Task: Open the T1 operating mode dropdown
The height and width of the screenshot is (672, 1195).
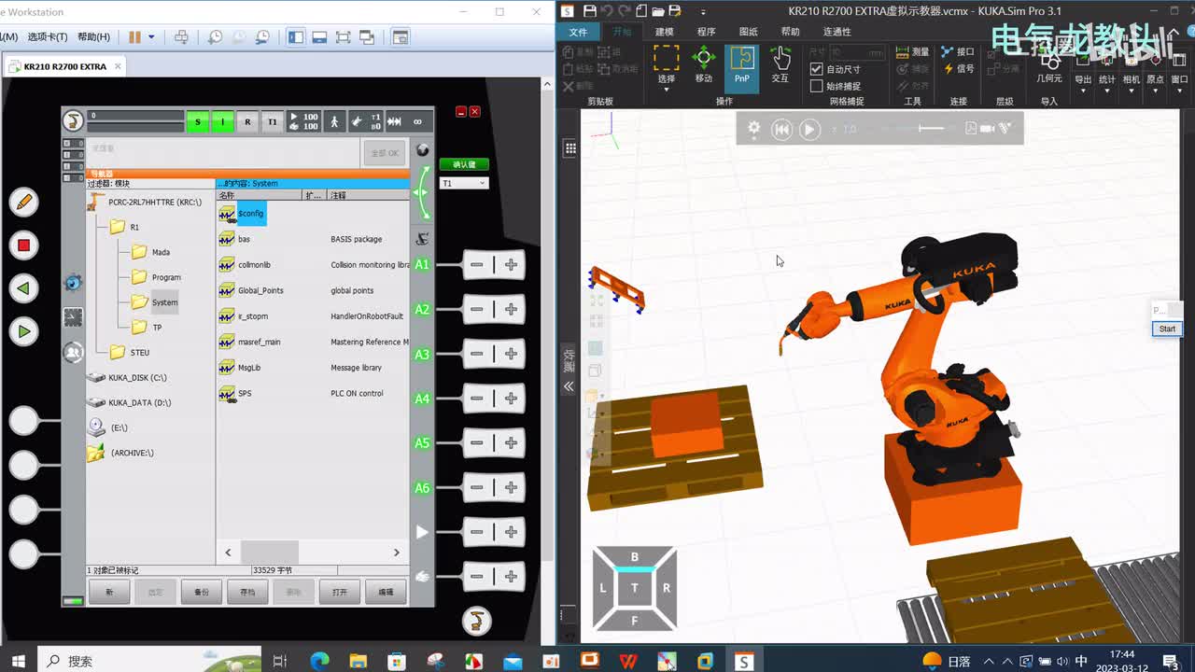Action: tap(464, 183)
